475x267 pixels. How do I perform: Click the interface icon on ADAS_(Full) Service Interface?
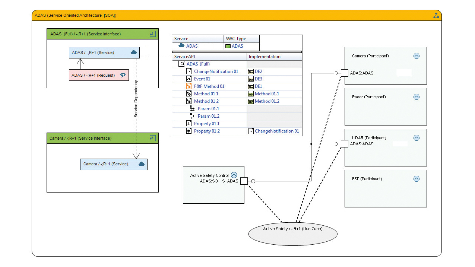click(x=152, y=34)
